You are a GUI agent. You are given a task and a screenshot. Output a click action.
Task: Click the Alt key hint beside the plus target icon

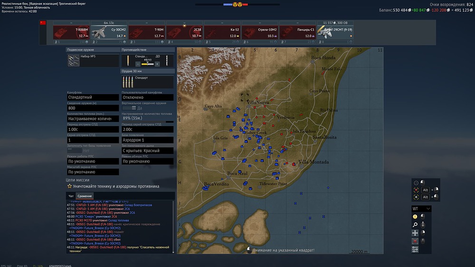click(425, 197)
